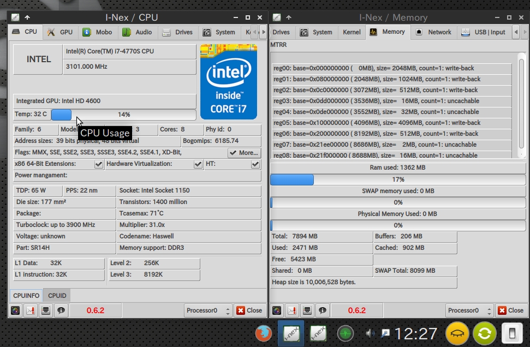The image size is (530, 347).
Task: Click the 0.6.2 version label in Memory window
Action: click(x=357, y=310)
